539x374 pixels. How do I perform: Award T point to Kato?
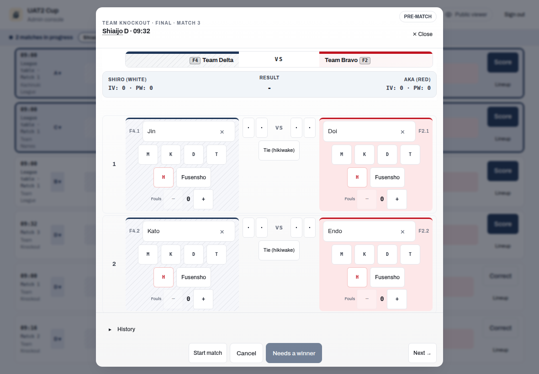pos(216,254)
